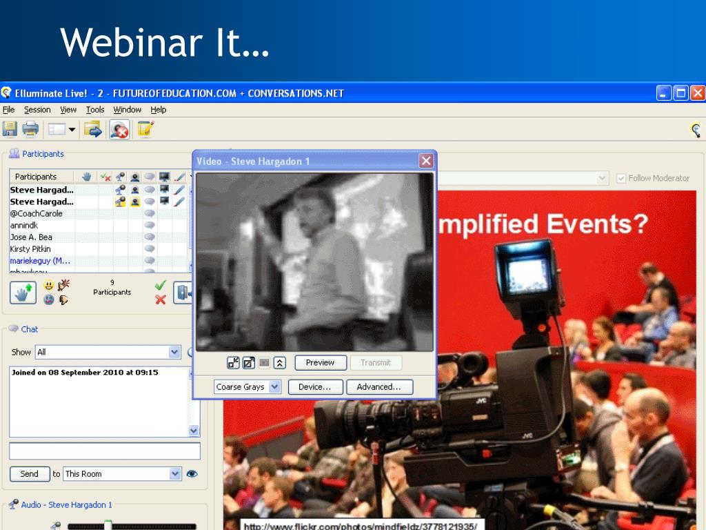706x530 pixels.
Task: Click the webcam column header icon
Action: click(x=134, y=177)
